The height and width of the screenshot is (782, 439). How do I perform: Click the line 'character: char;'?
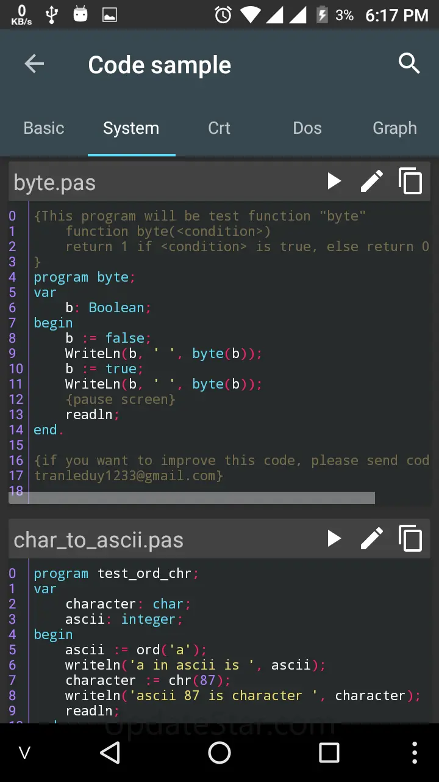coord(129,604)
